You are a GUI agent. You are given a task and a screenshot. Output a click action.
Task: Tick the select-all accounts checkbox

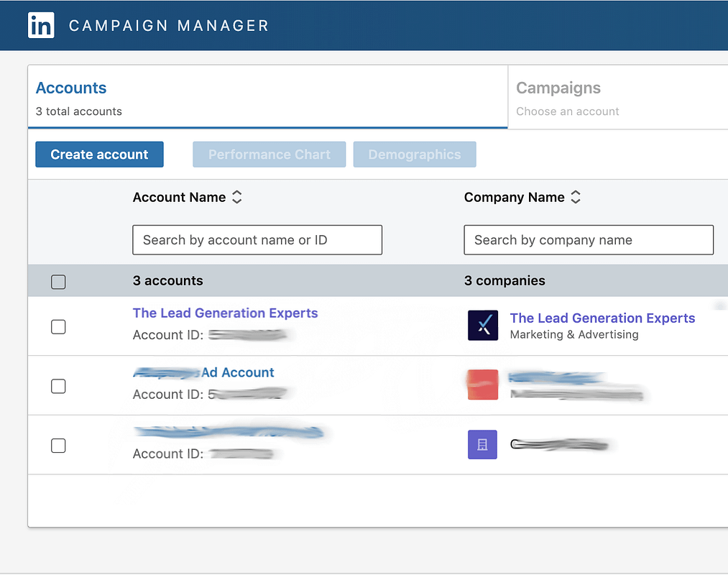tap(58, 282)
